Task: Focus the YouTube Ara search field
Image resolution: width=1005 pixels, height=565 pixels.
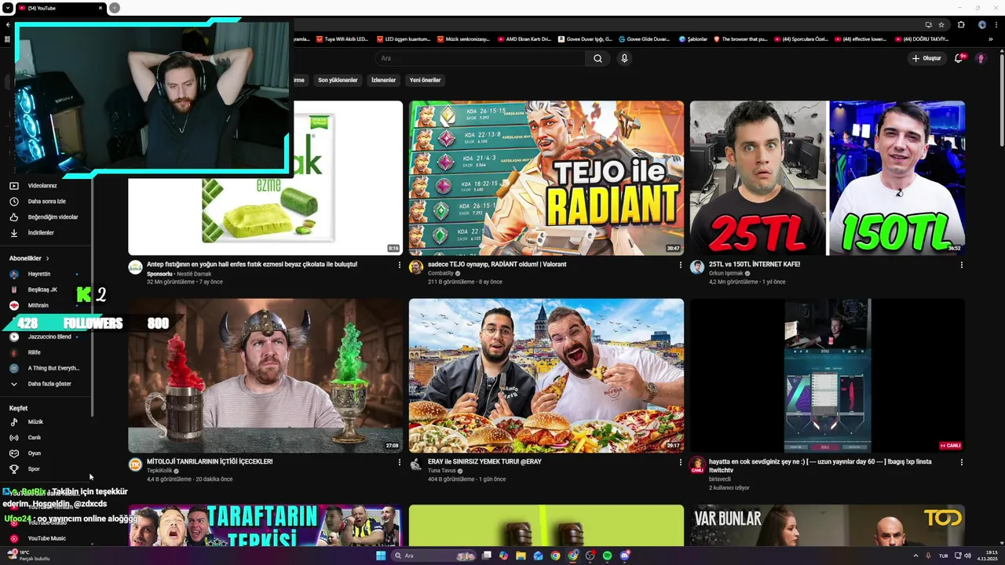Action: tap(479, 58)
